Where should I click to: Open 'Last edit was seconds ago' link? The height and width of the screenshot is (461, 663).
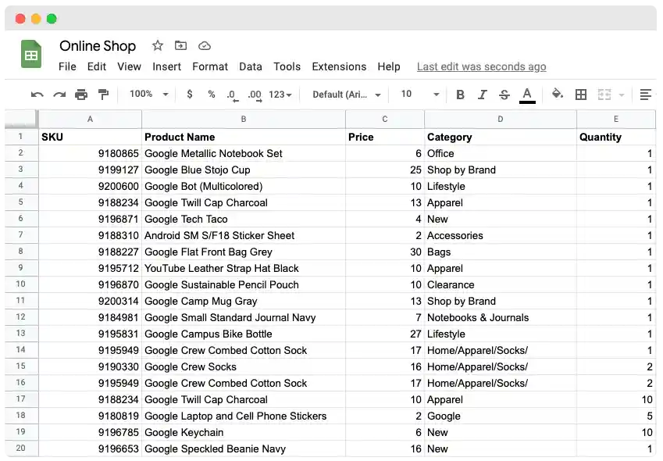[x=481, y=67]
